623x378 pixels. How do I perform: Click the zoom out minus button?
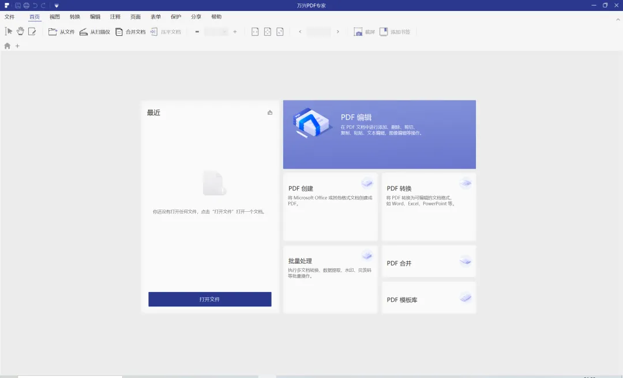[x=197, y=32]
